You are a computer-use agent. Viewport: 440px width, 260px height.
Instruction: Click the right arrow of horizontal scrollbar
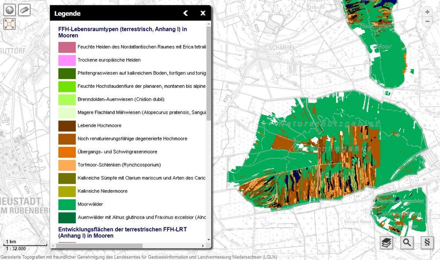tap(203, 246)
